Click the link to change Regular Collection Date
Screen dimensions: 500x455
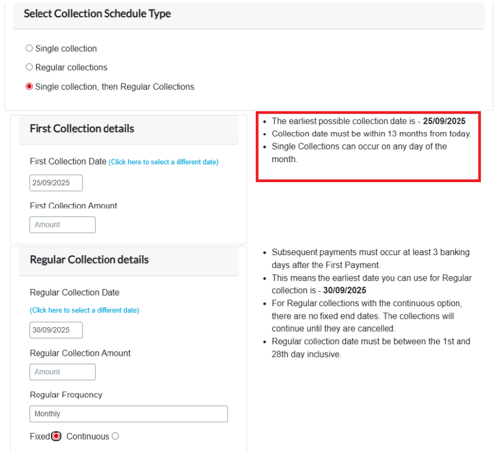tap(84, 311)
